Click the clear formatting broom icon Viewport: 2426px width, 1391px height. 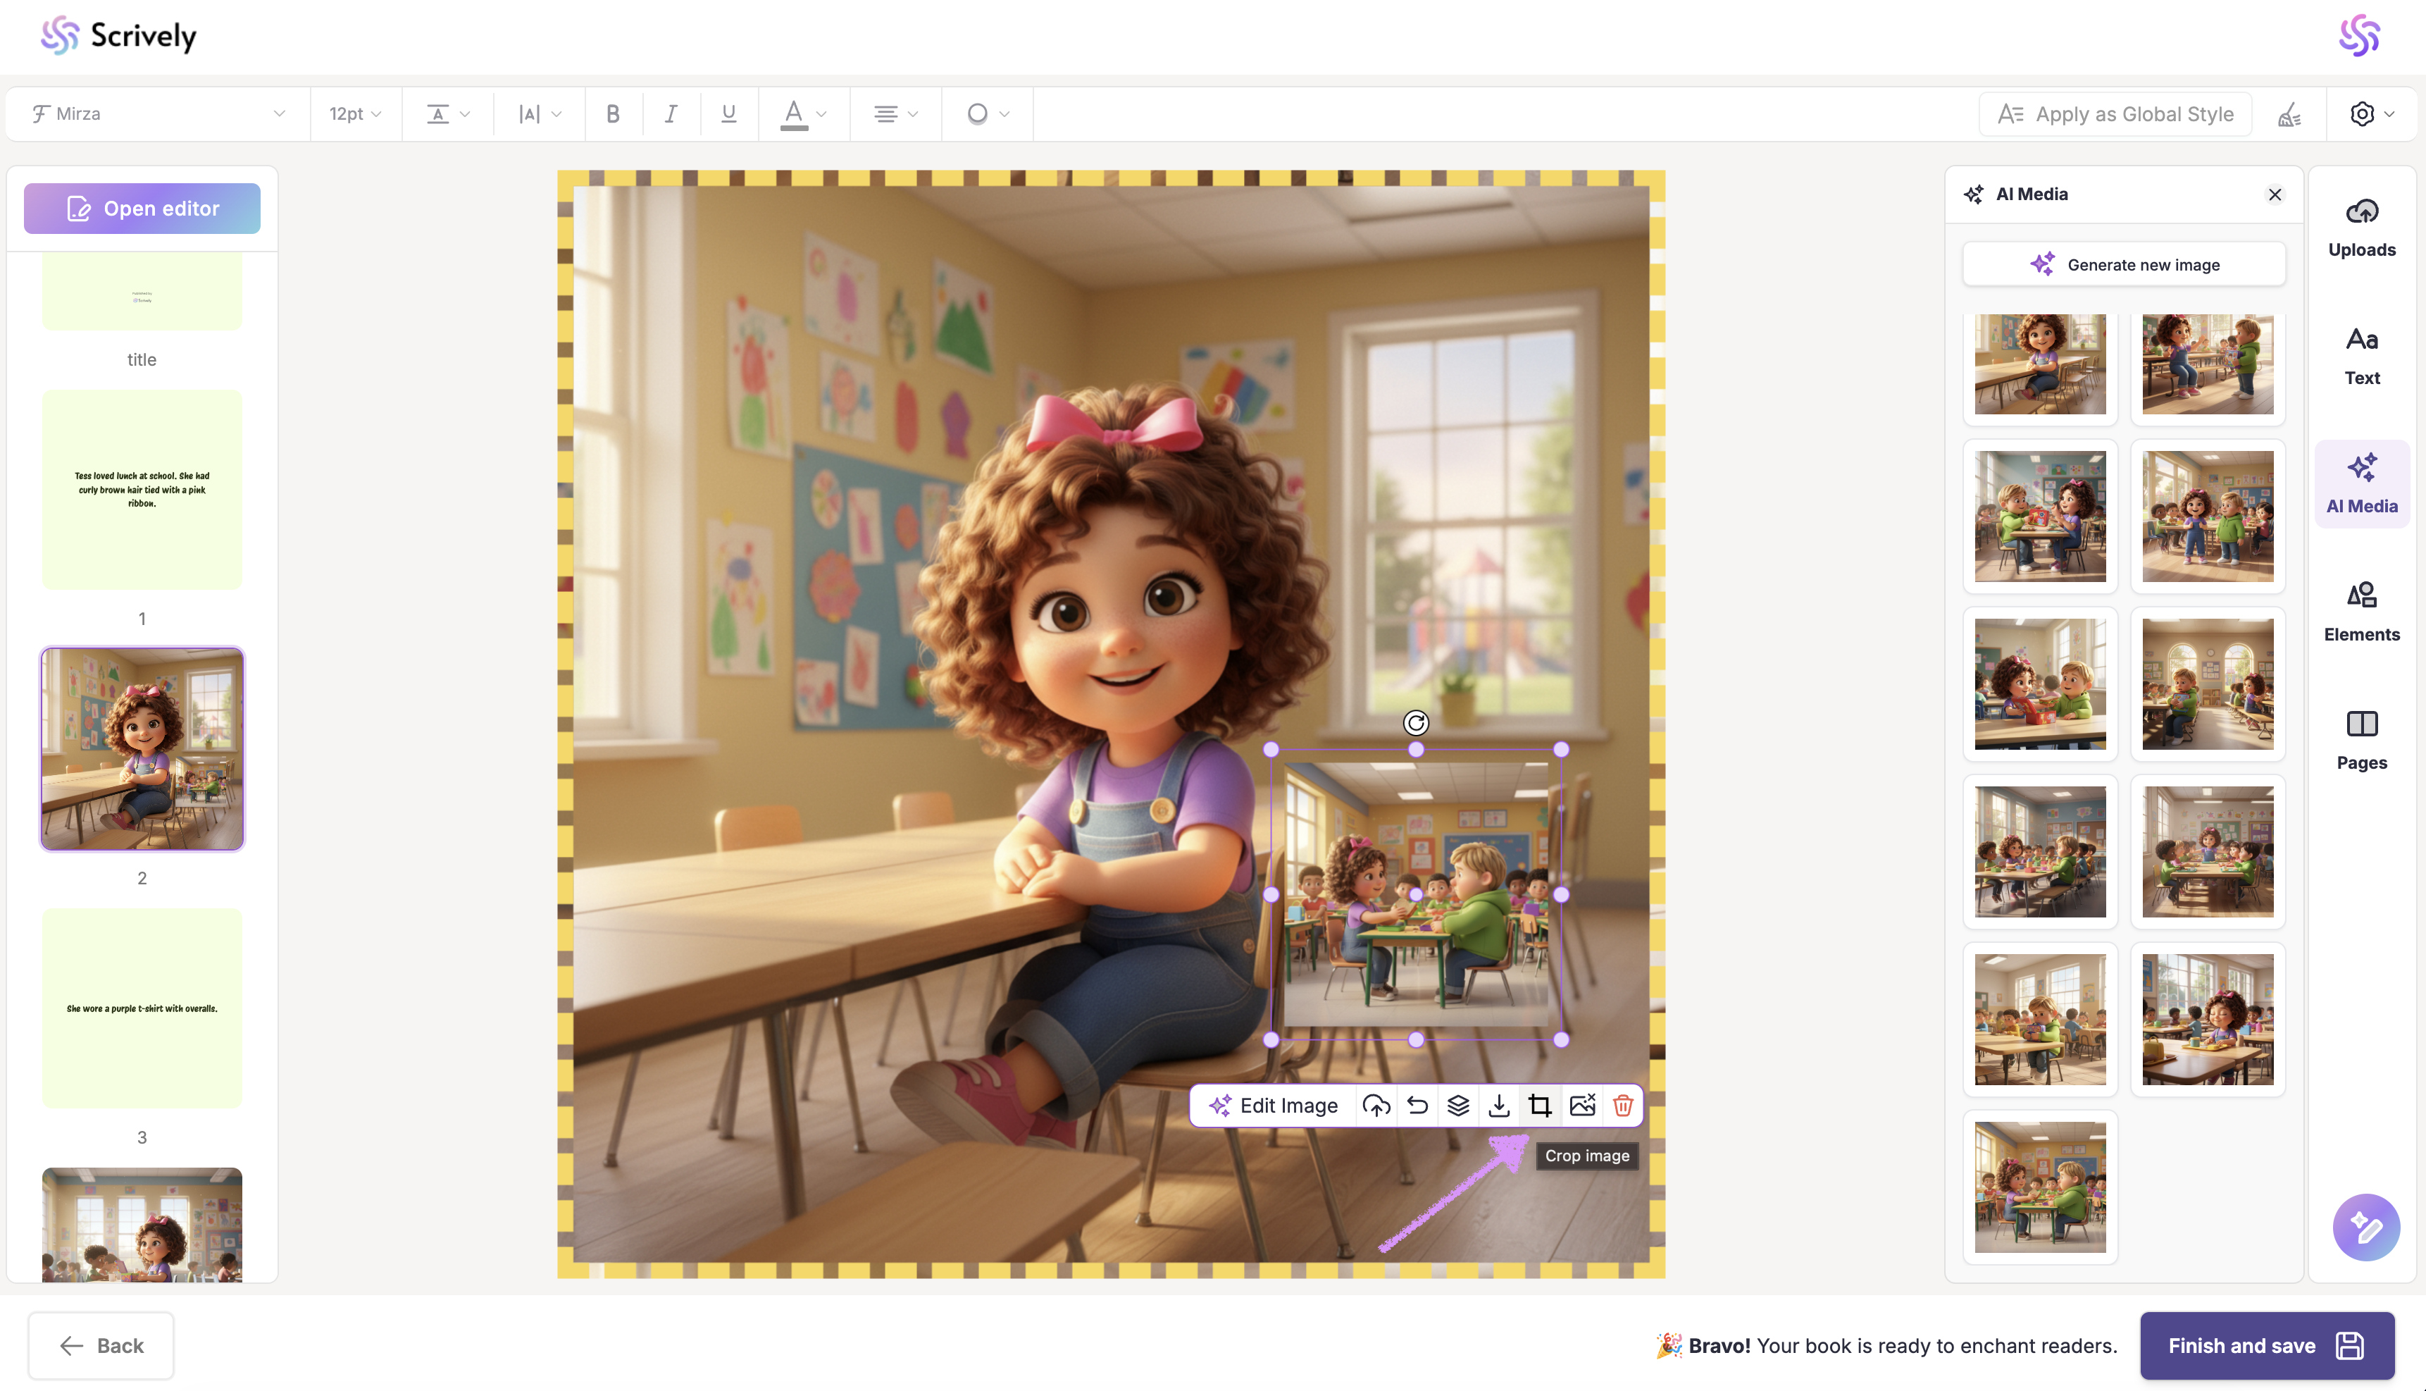pyautogui.click(x=2289, y=115)
